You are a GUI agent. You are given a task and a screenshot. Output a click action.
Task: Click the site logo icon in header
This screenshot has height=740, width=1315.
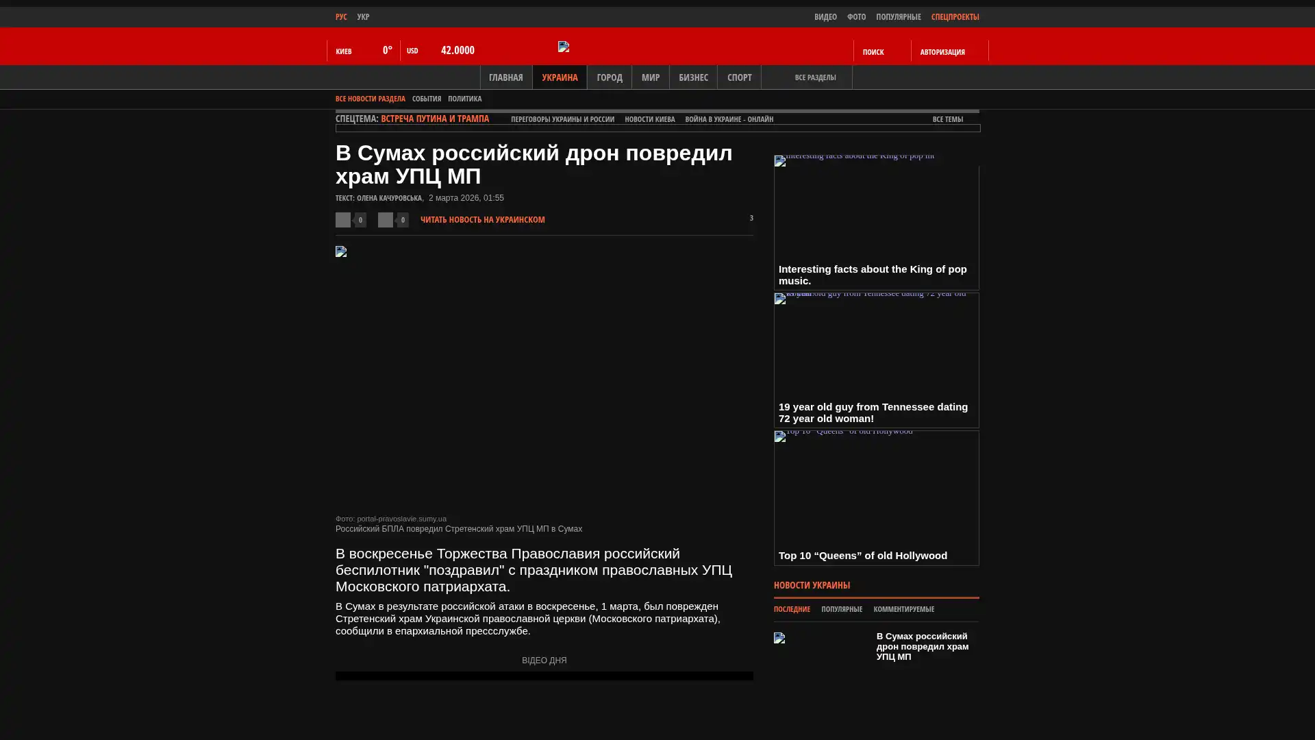point(564,47)
